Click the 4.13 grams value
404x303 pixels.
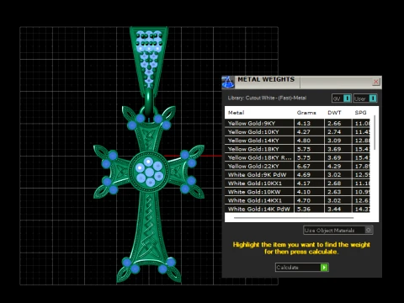(304, 124)
